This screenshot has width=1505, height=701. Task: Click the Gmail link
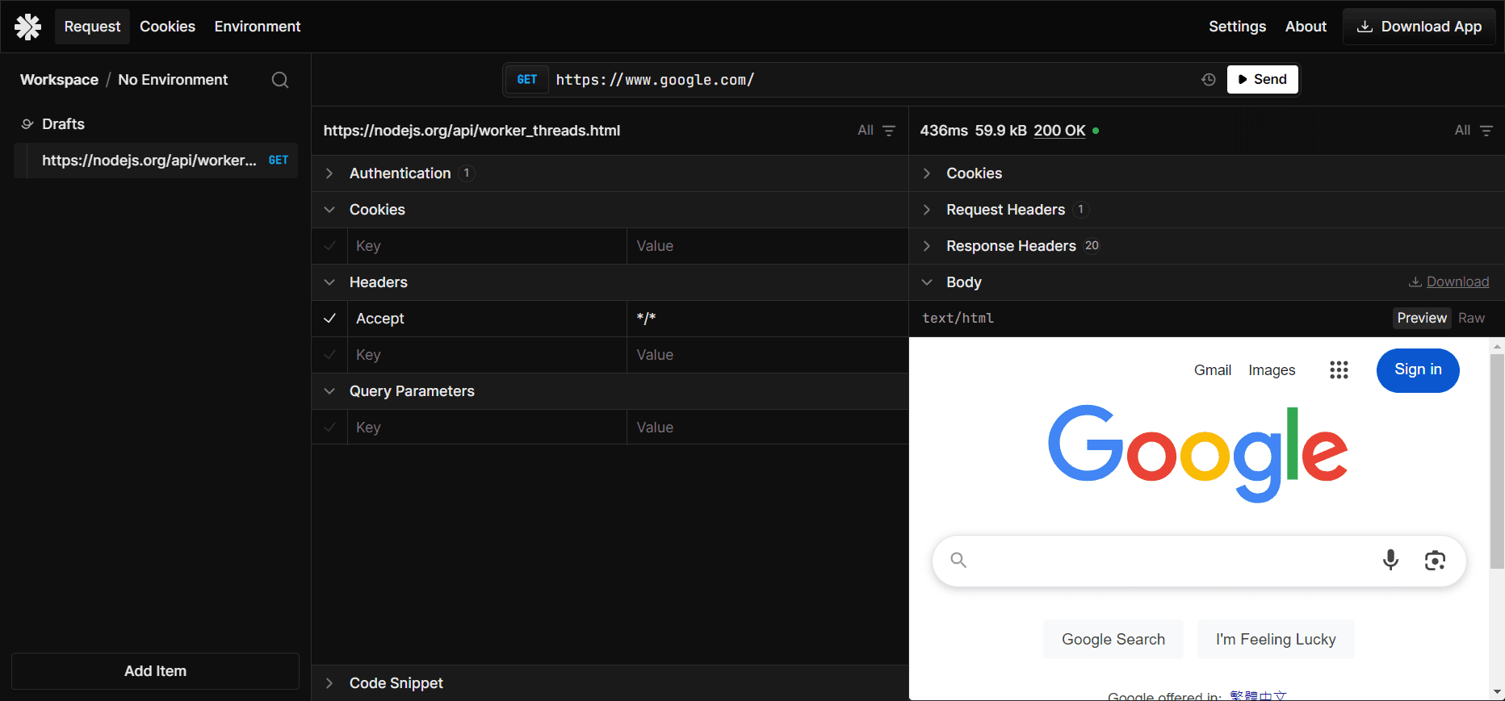tap(1213, 370)
